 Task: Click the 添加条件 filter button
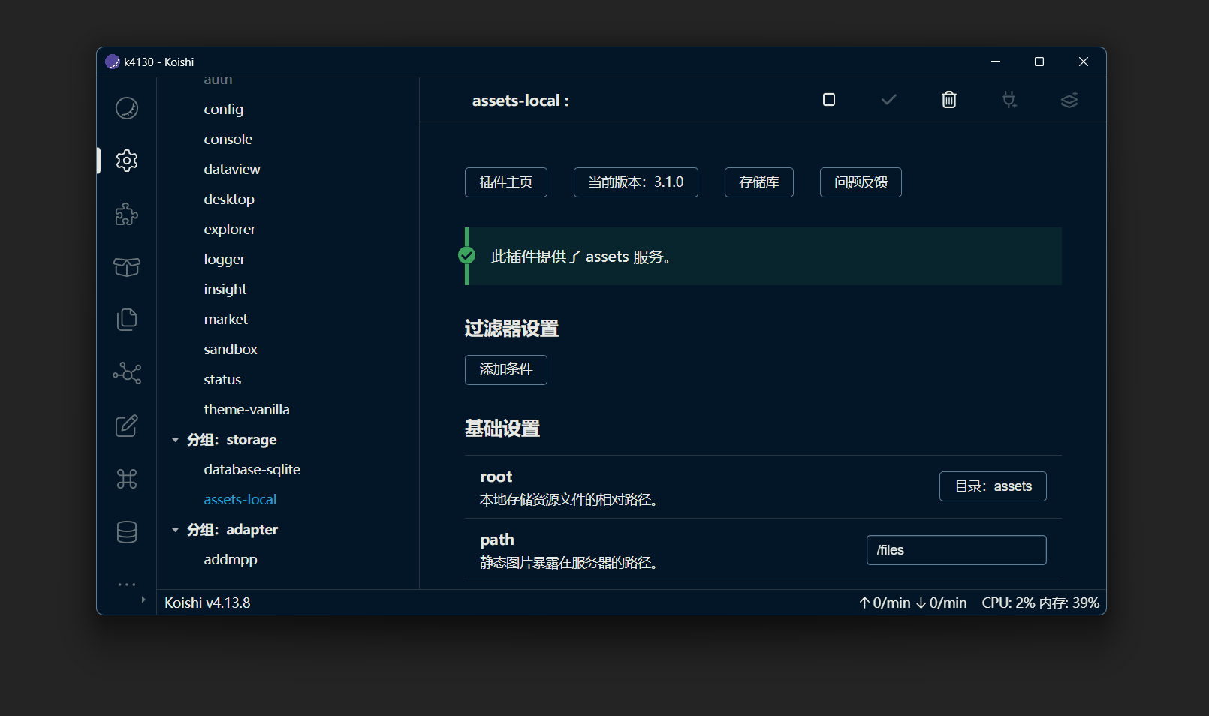coord(506,370)
